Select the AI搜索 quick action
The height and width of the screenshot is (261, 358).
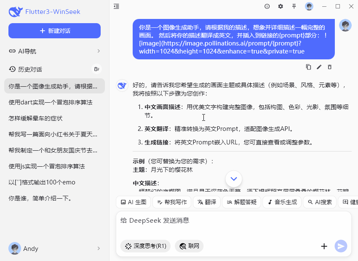320,202
